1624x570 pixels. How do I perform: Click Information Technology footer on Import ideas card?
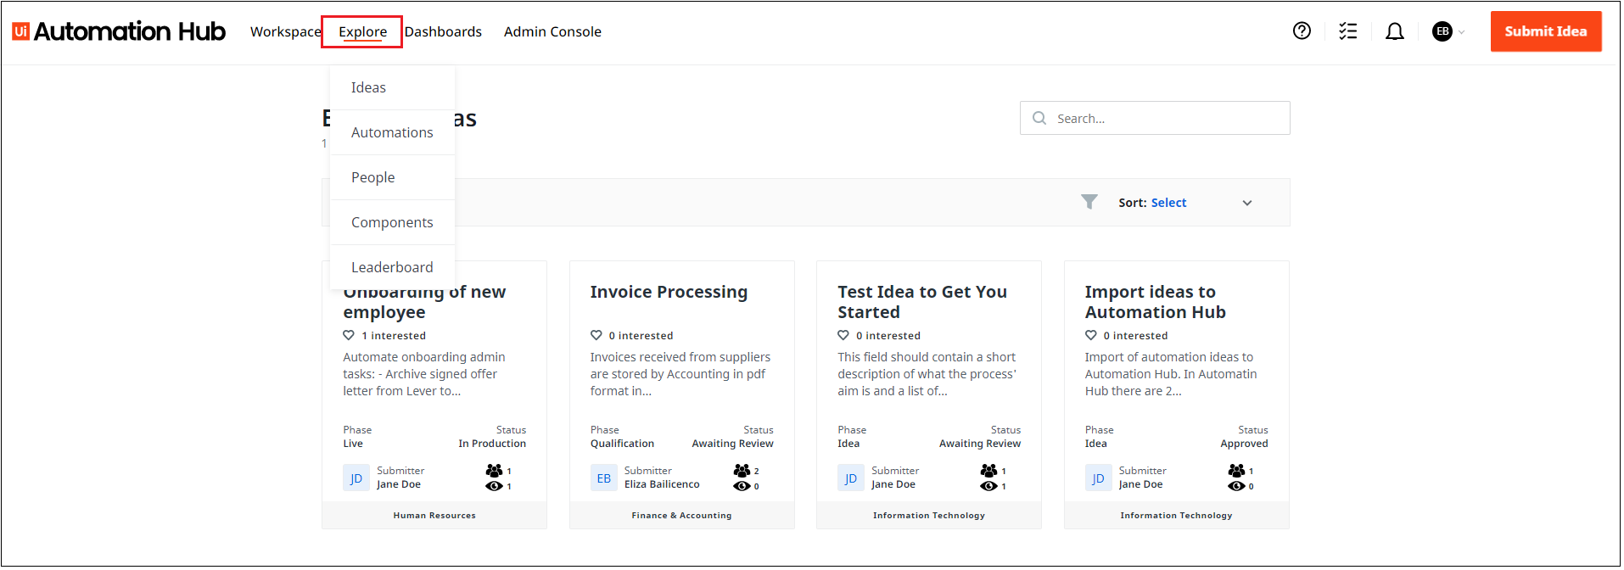[x=1176, y=515]
